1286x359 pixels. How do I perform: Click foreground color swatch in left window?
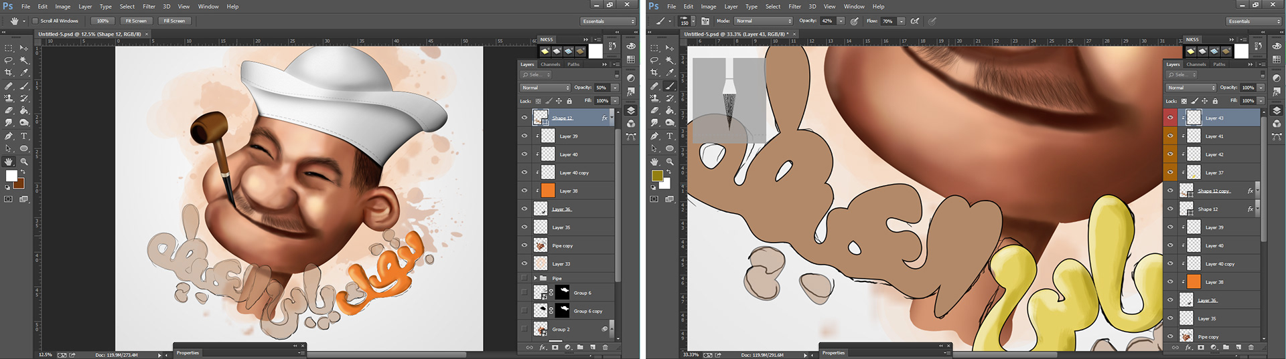11,175
